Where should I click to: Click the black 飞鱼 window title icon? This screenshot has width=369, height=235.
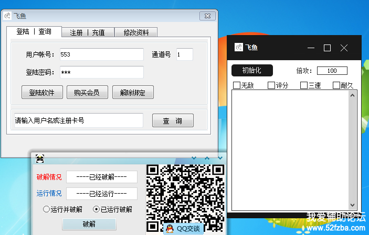(239, 47)
